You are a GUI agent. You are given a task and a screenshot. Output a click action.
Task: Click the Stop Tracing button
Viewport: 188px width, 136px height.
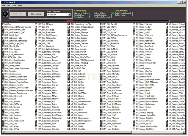36,14
